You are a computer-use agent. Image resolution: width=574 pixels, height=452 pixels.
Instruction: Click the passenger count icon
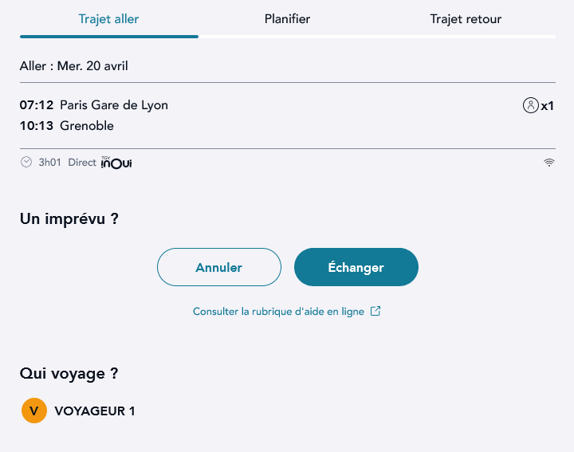coord(531,105)
